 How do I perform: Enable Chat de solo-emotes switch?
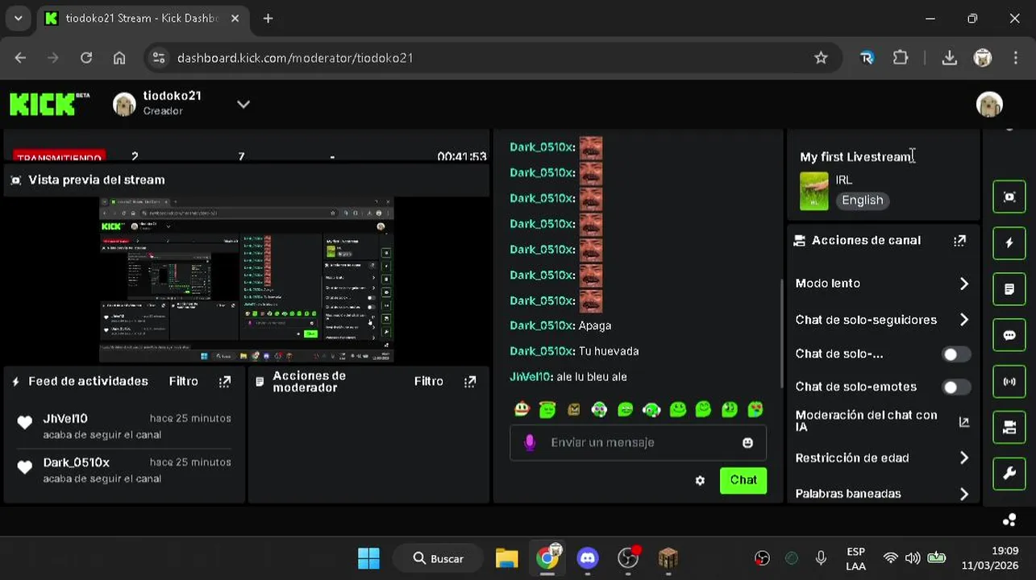click(x=956, y=387)
